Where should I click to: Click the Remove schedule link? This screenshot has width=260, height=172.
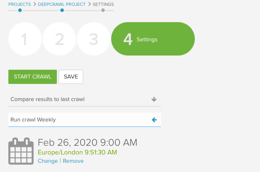73,161
